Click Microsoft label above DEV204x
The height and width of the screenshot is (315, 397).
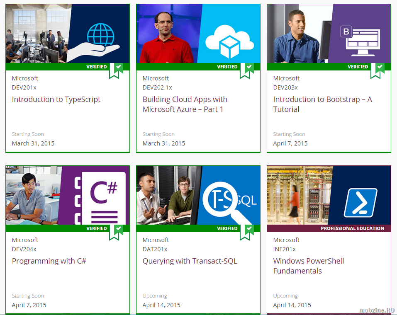(25, 240)
